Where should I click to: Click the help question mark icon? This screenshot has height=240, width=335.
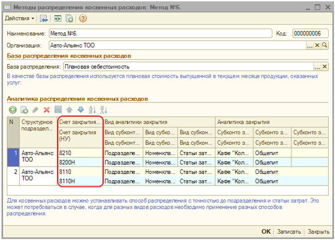click(83, 18)
